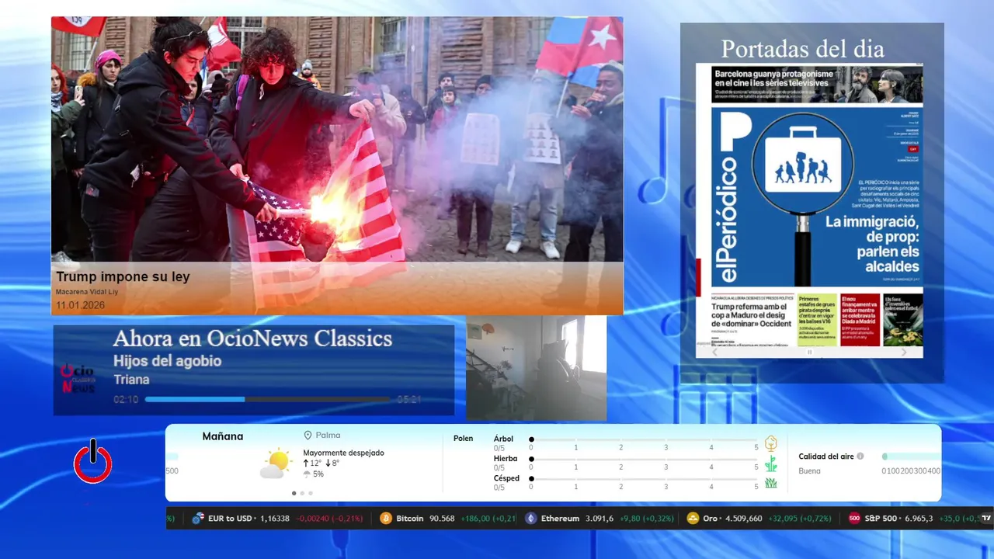994x559 pixels.
Task: Click the S&P 500 red badge icon
Action: tap(854, 518)
